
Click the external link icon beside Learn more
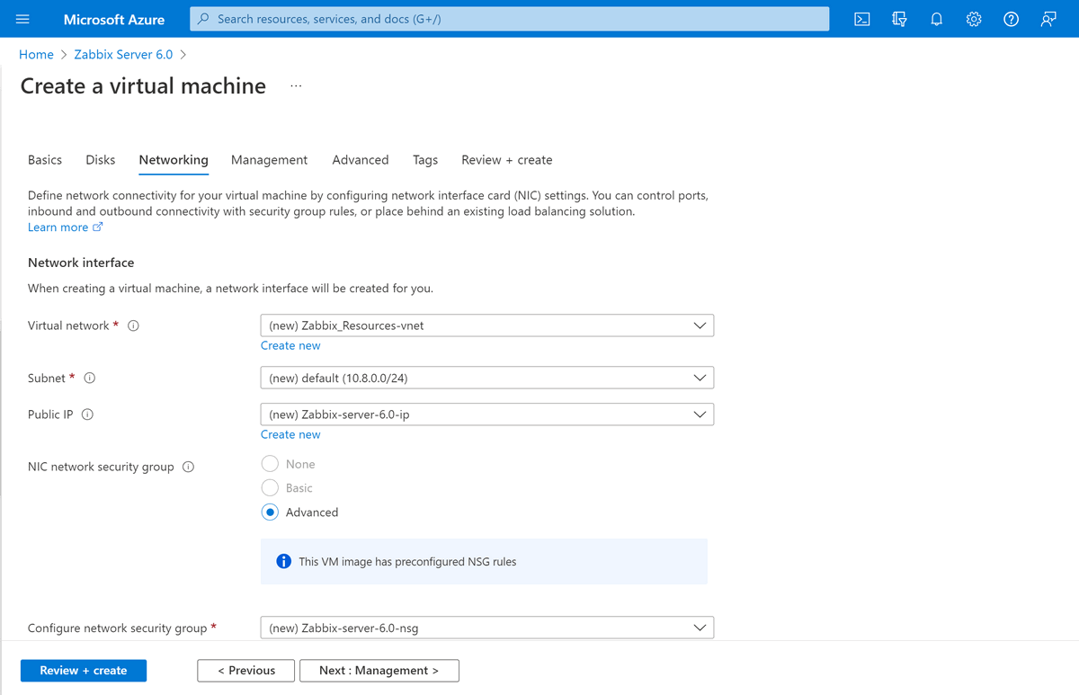98,227
